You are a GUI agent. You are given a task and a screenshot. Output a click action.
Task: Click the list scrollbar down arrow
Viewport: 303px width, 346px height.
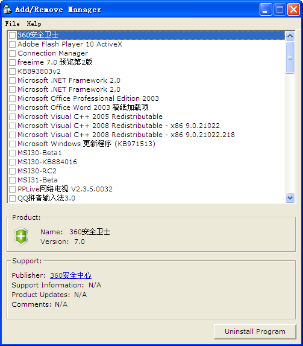click(x=290, y=197)
